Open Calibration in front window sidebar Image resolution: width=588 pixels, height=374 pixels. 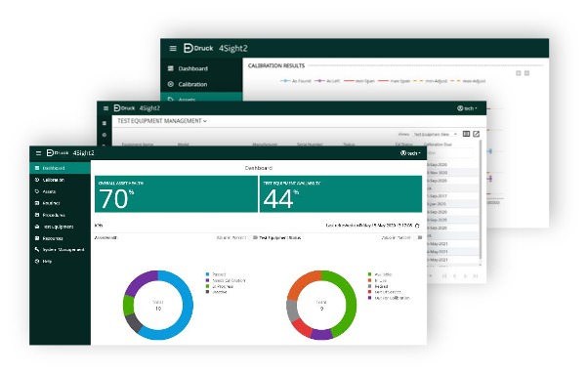60,180
